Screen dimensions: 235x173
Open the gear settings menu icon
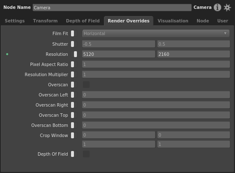click(x=227, y=8)
